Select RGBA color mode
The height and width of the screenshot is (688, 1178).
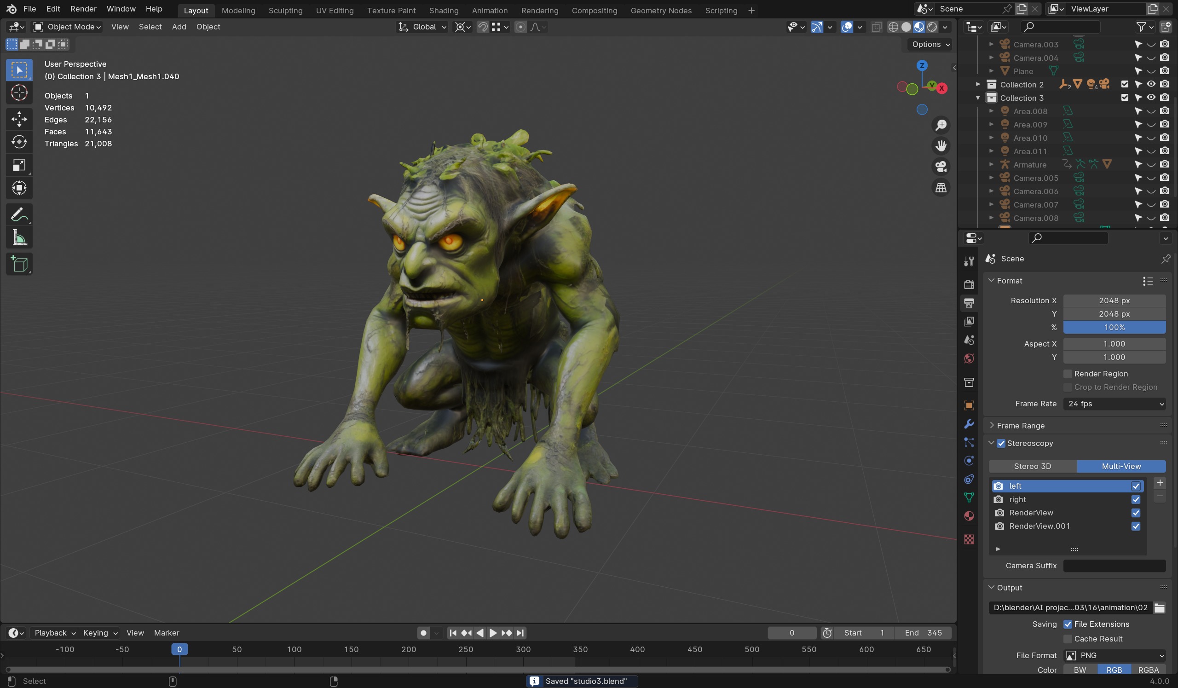tap(1148, 670)
